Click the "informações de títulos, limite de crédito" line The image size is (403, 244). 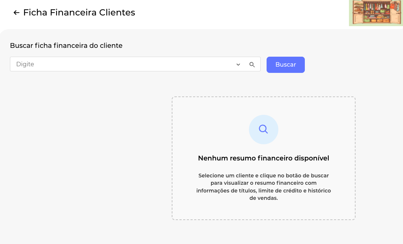coord(263,190)
